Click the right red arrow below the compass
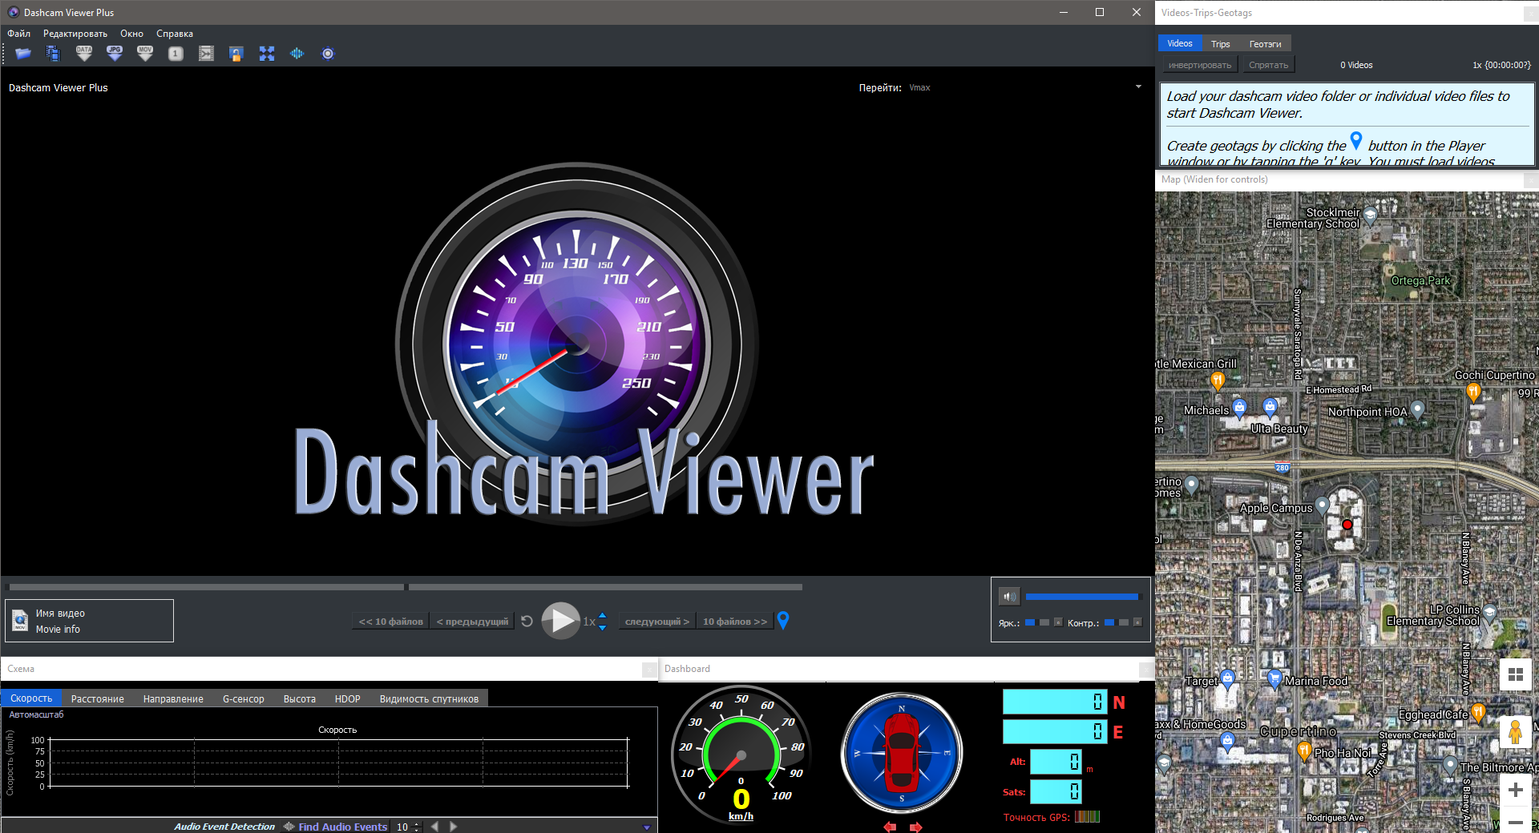 tap(916, 827)
